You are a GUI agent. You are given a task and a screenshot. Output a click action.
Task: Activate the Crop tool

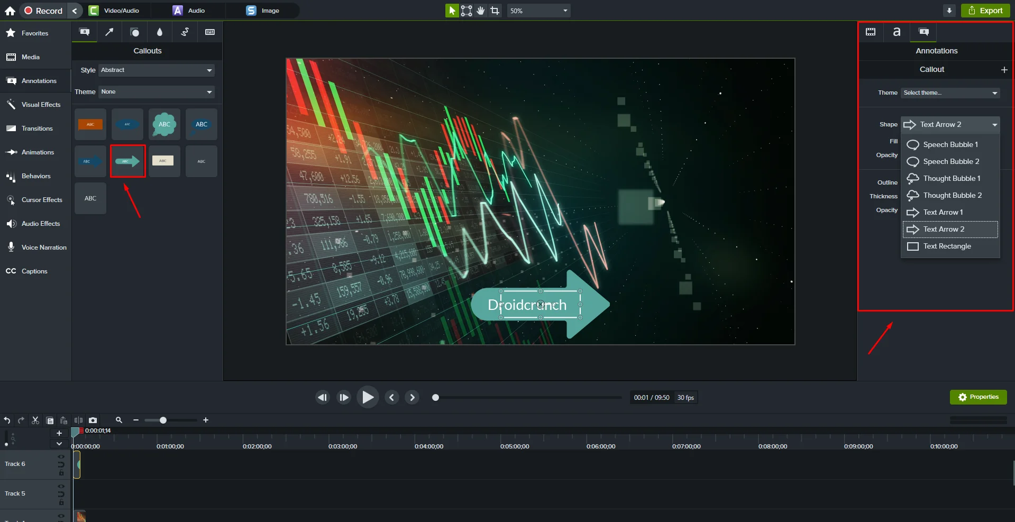495,11
